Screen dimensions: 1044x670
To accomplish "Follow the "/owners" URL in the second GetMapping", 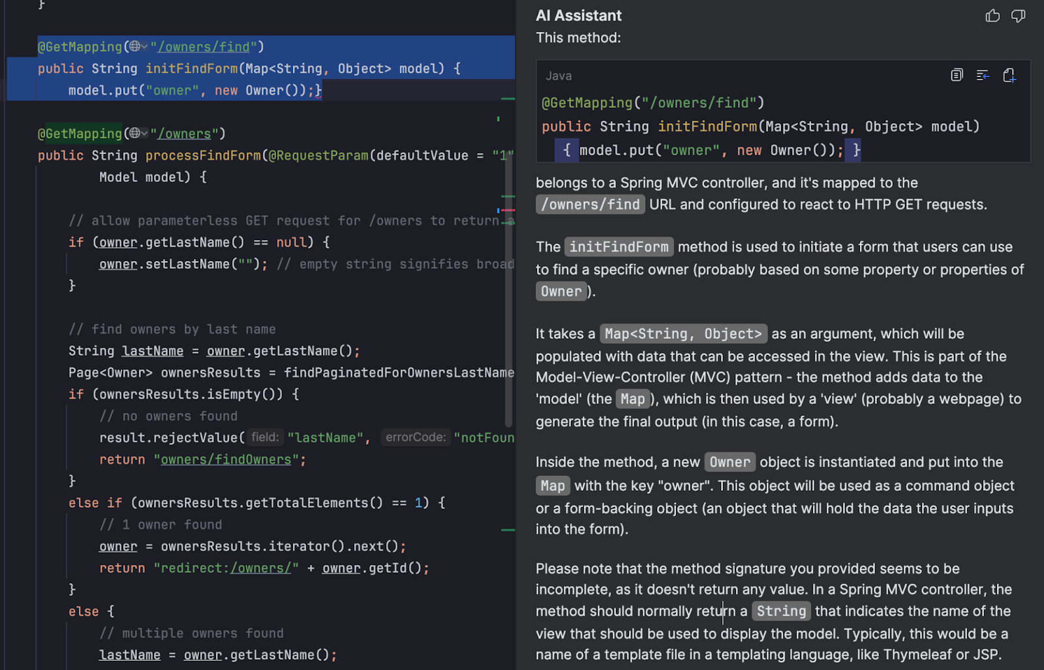I will click(184, 134).
